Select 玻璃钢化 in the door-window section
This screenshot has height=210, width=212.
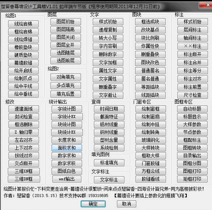pyautogui.click(x=151, y=140)
